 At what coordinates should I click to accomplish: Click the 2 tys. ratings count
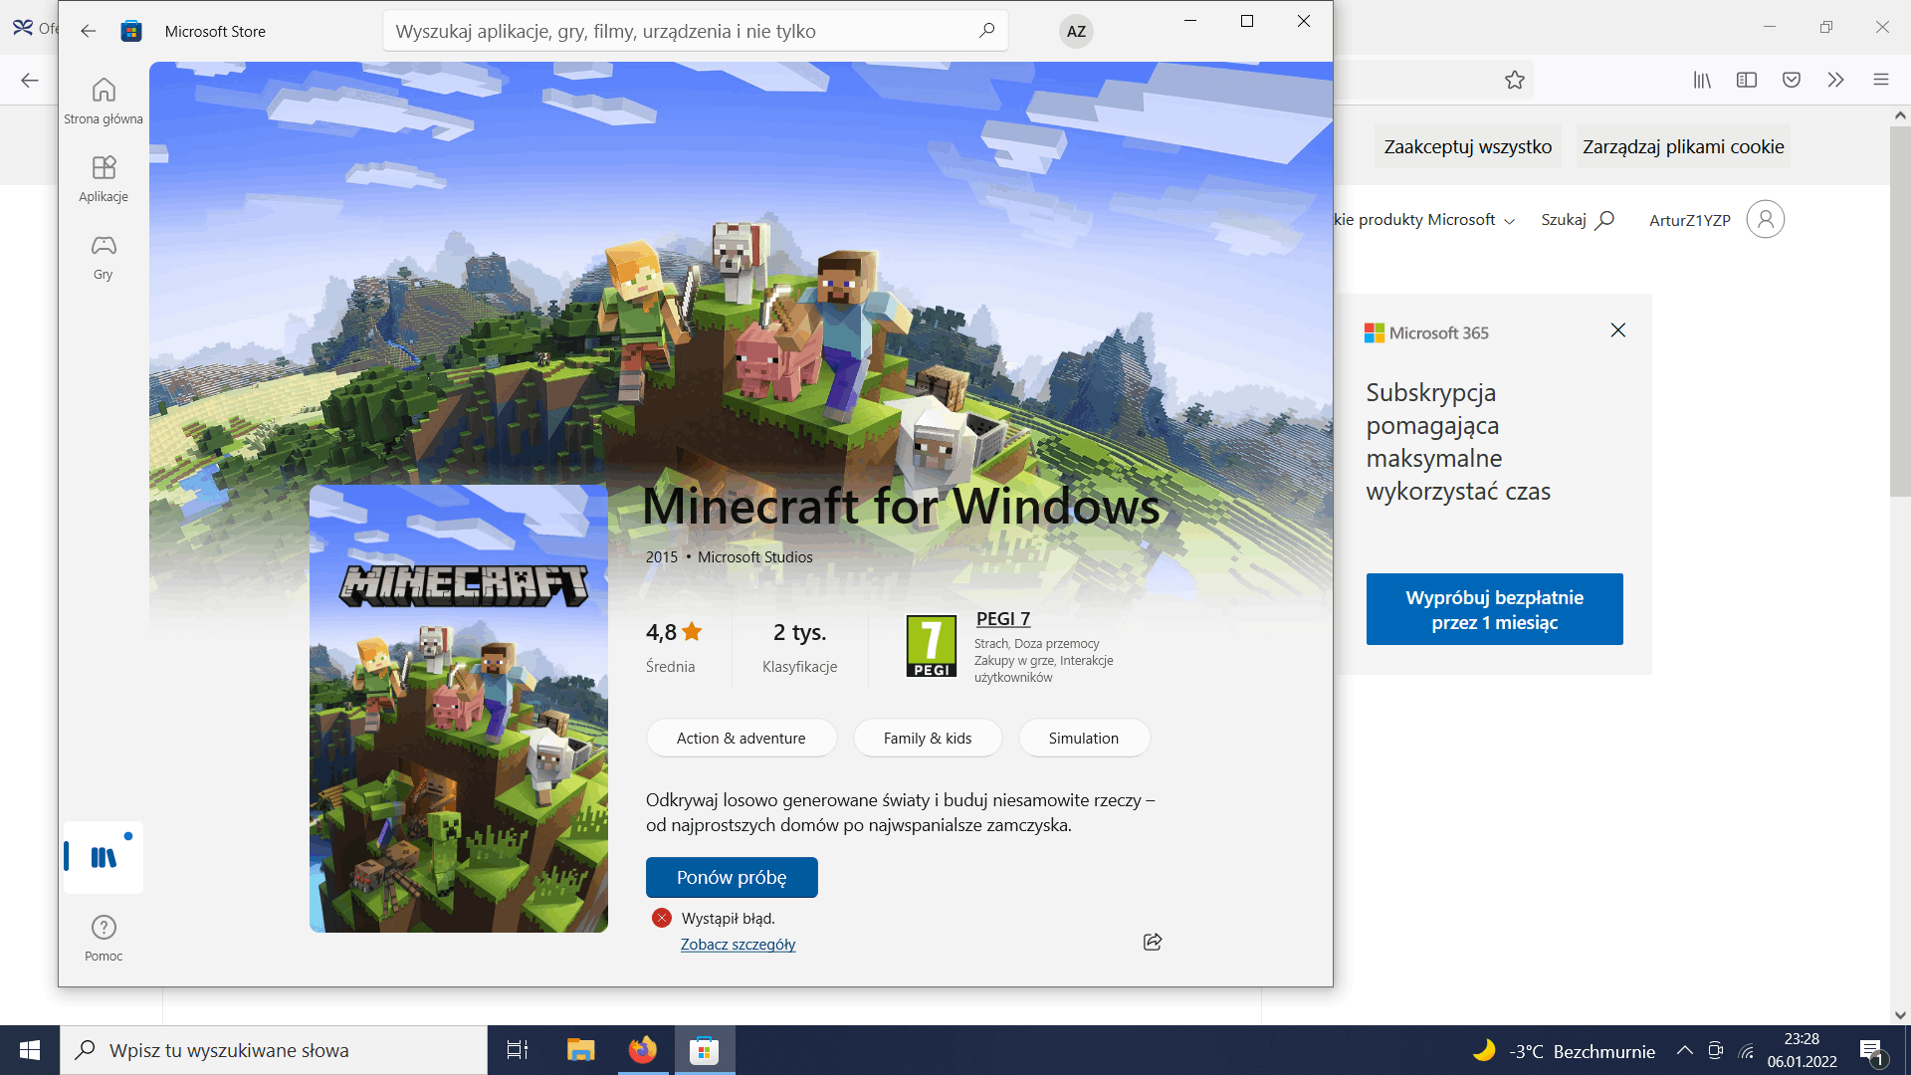tap(799, 633)
